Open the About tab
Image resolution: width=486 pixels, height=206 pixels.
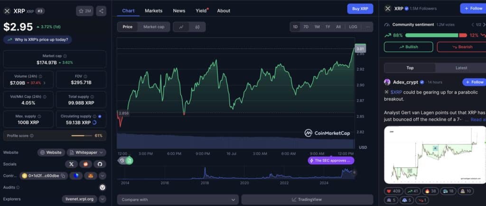pyautogui.click(x=224, y=11)
